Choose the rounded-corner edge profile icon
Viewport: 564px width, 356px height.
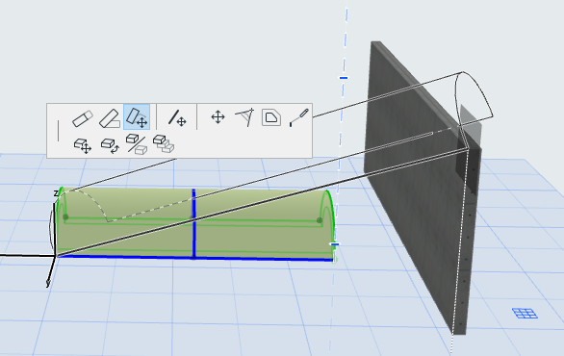pos(271,117)
